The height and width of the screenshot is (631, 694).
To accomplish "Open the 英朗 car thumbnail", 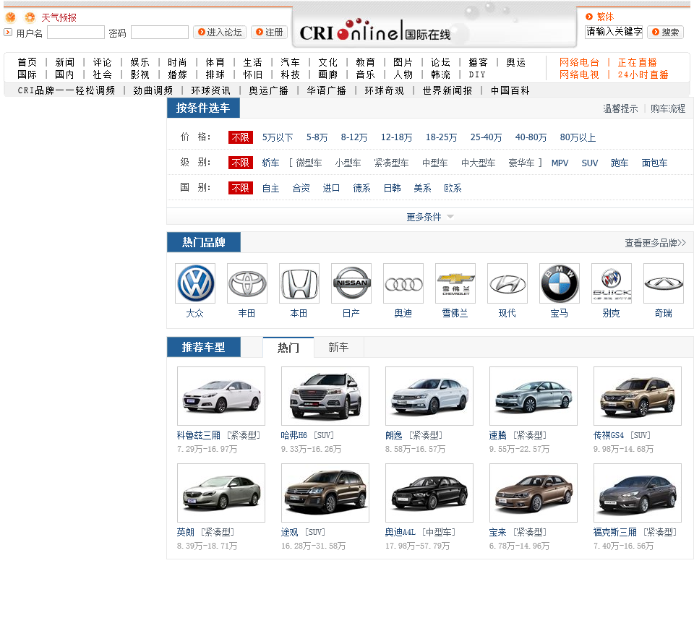I will (x=221, y=493).
